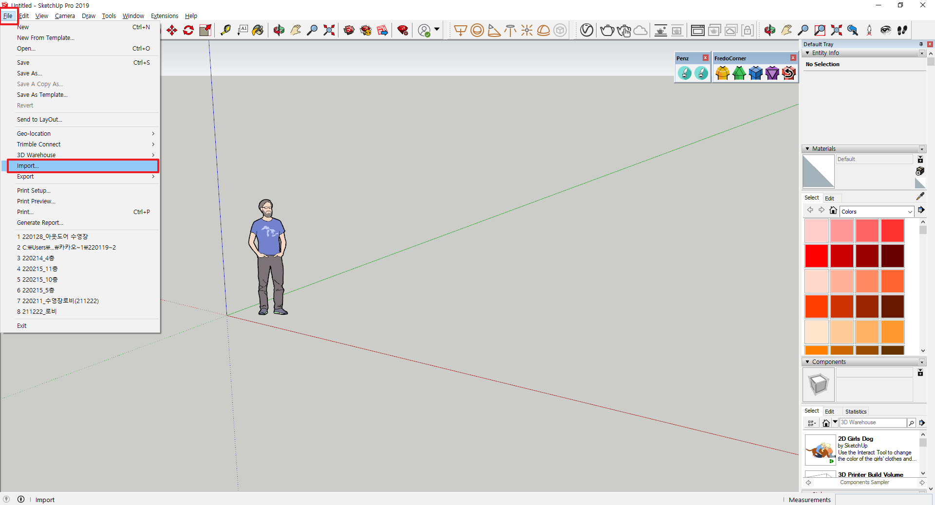Select the 2D Girls Dog component thumbnail
The image size is (935, 505).
coord(820,451)
